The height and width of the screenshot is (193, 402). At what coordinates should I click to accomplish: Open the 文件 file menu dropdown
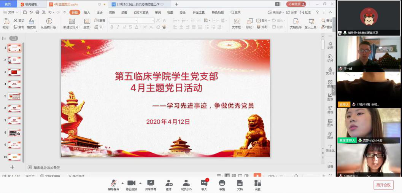[11, 12]
